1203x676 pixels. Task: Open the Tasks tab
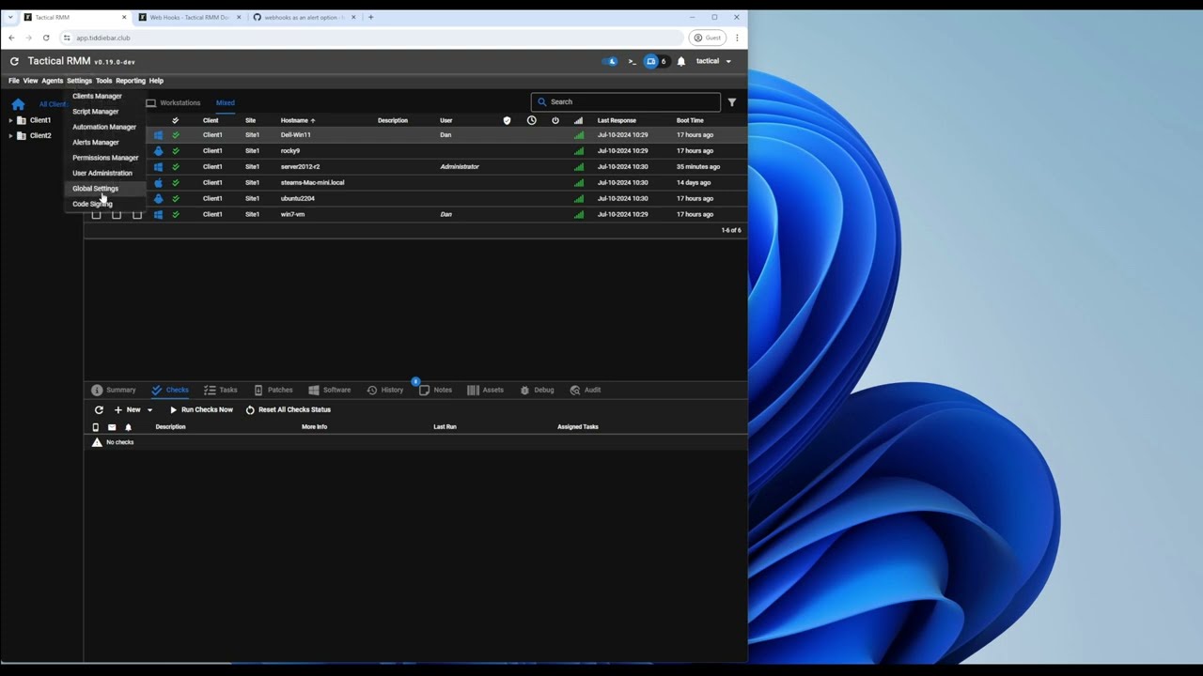(221, 390)
